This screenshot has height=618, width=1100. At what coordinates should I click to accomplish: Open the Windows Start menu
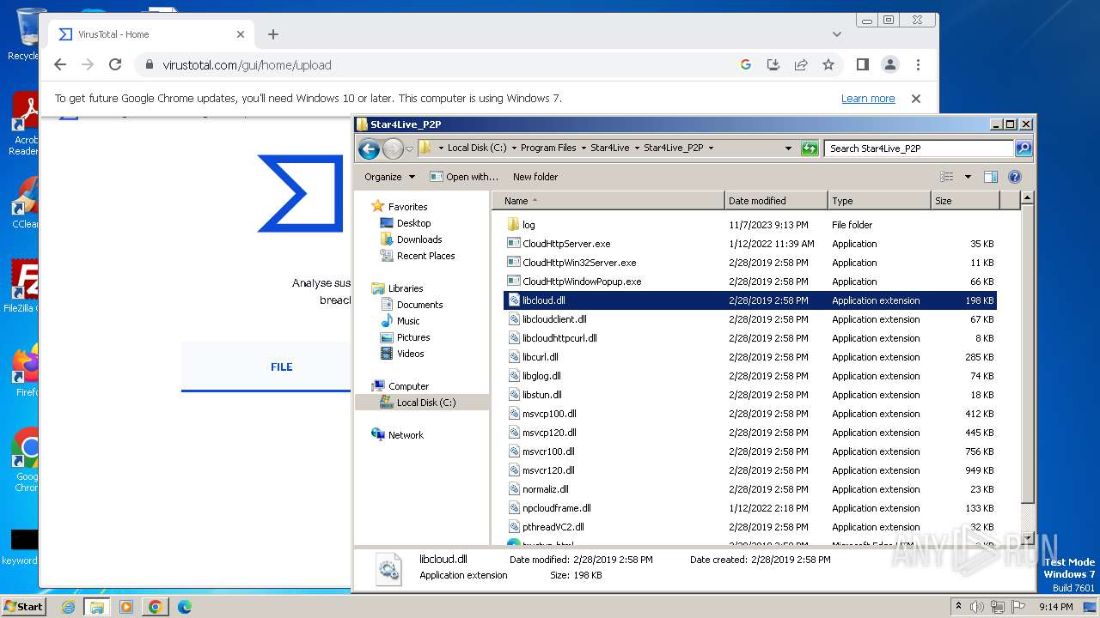[x=24, y=606]
